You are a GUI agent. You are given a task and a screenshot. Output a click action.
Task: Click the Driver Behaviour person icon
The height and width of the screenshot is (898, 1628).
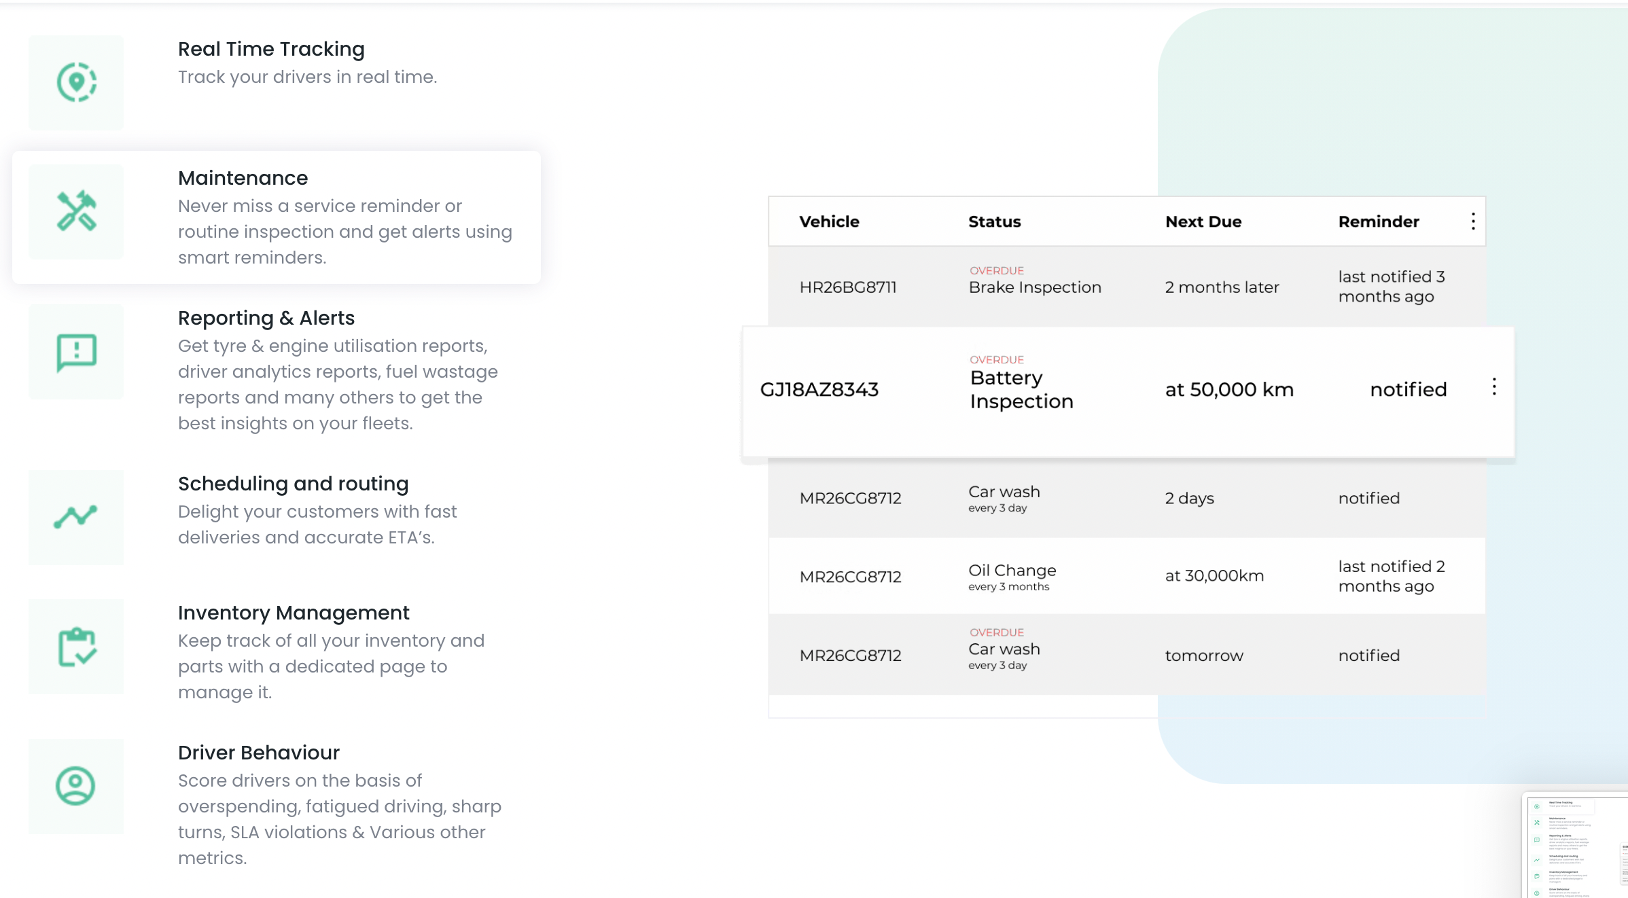point(76,786)
